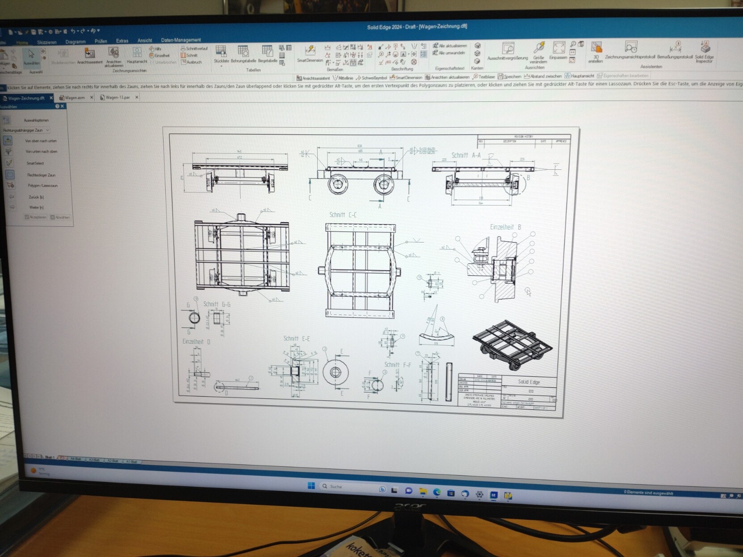
Task: Open the Home ribbon tab
Action: coord(22,42)
